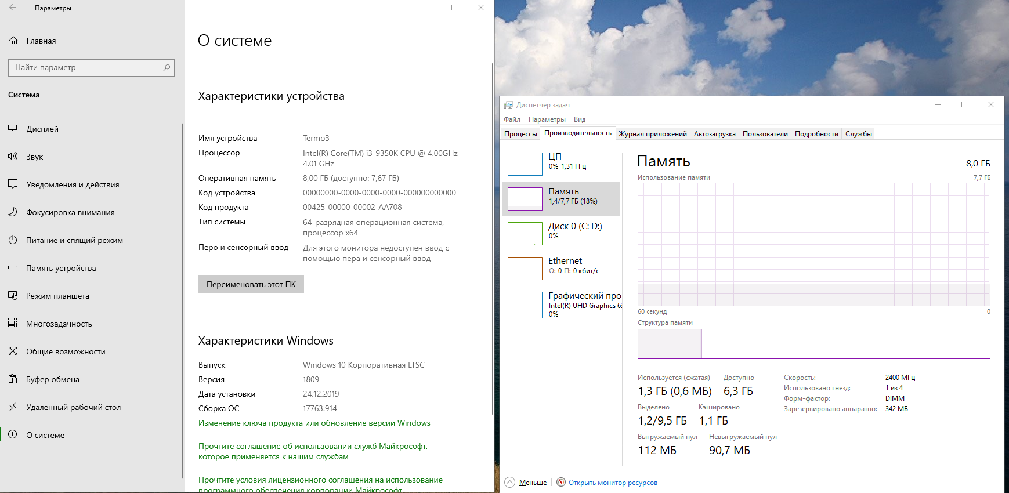1009x493 pixels.
Task: Click the Переименовать этот ПК button
Action: pos(251,284)
